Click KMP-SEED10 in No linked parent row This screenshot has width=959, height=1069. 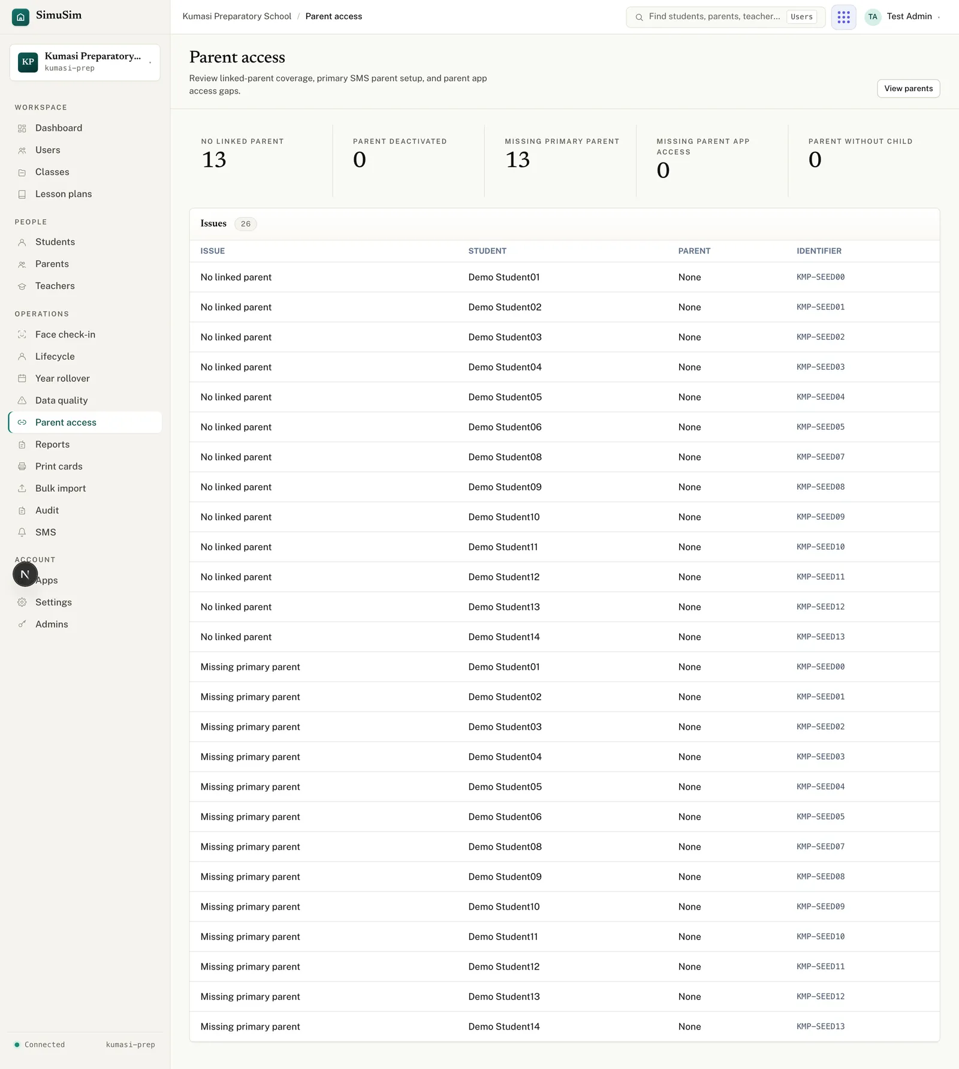pos(821,547)
